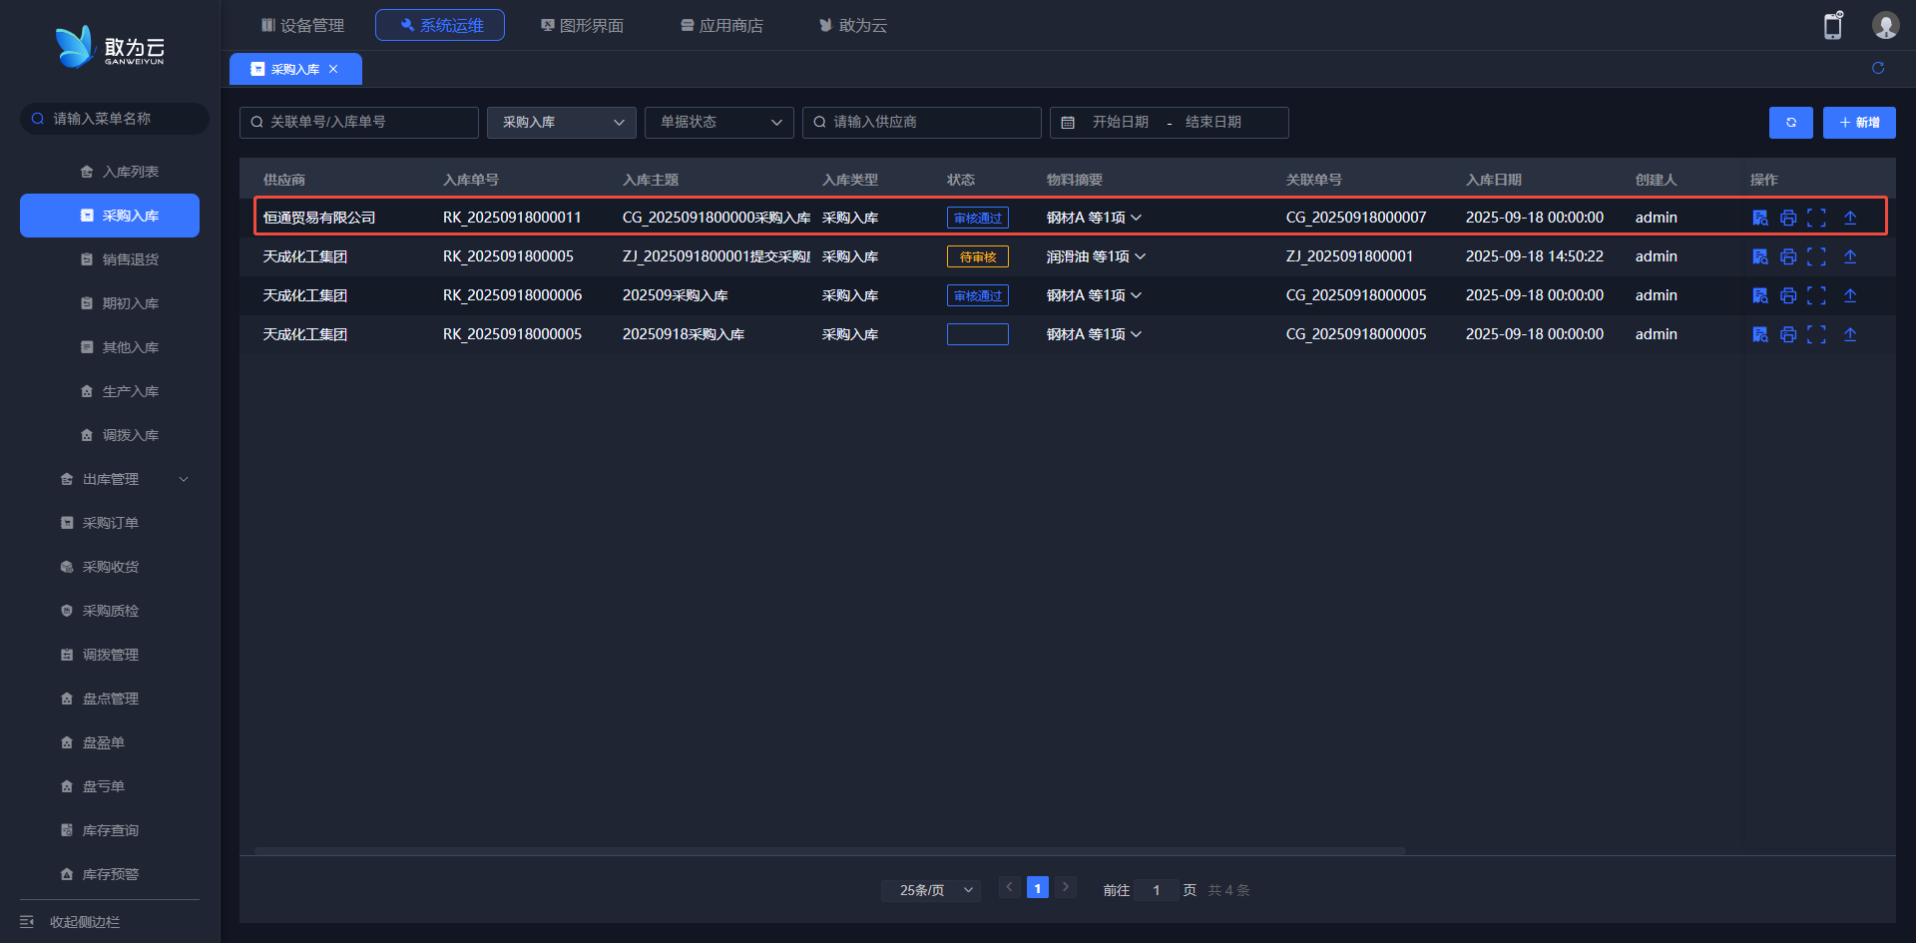Open the 25条/页 page size selector
The image size is (1916, 943).
[x=930, y=890]
